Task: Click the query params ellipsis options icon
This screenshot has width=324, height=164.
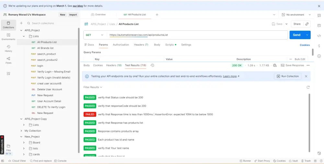Action: pyautogui.click(x=291, y=59)
